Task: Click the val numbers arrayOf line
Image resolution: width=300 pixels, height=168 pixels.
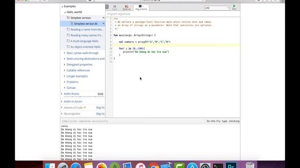Action: click(x=144, y=42)
